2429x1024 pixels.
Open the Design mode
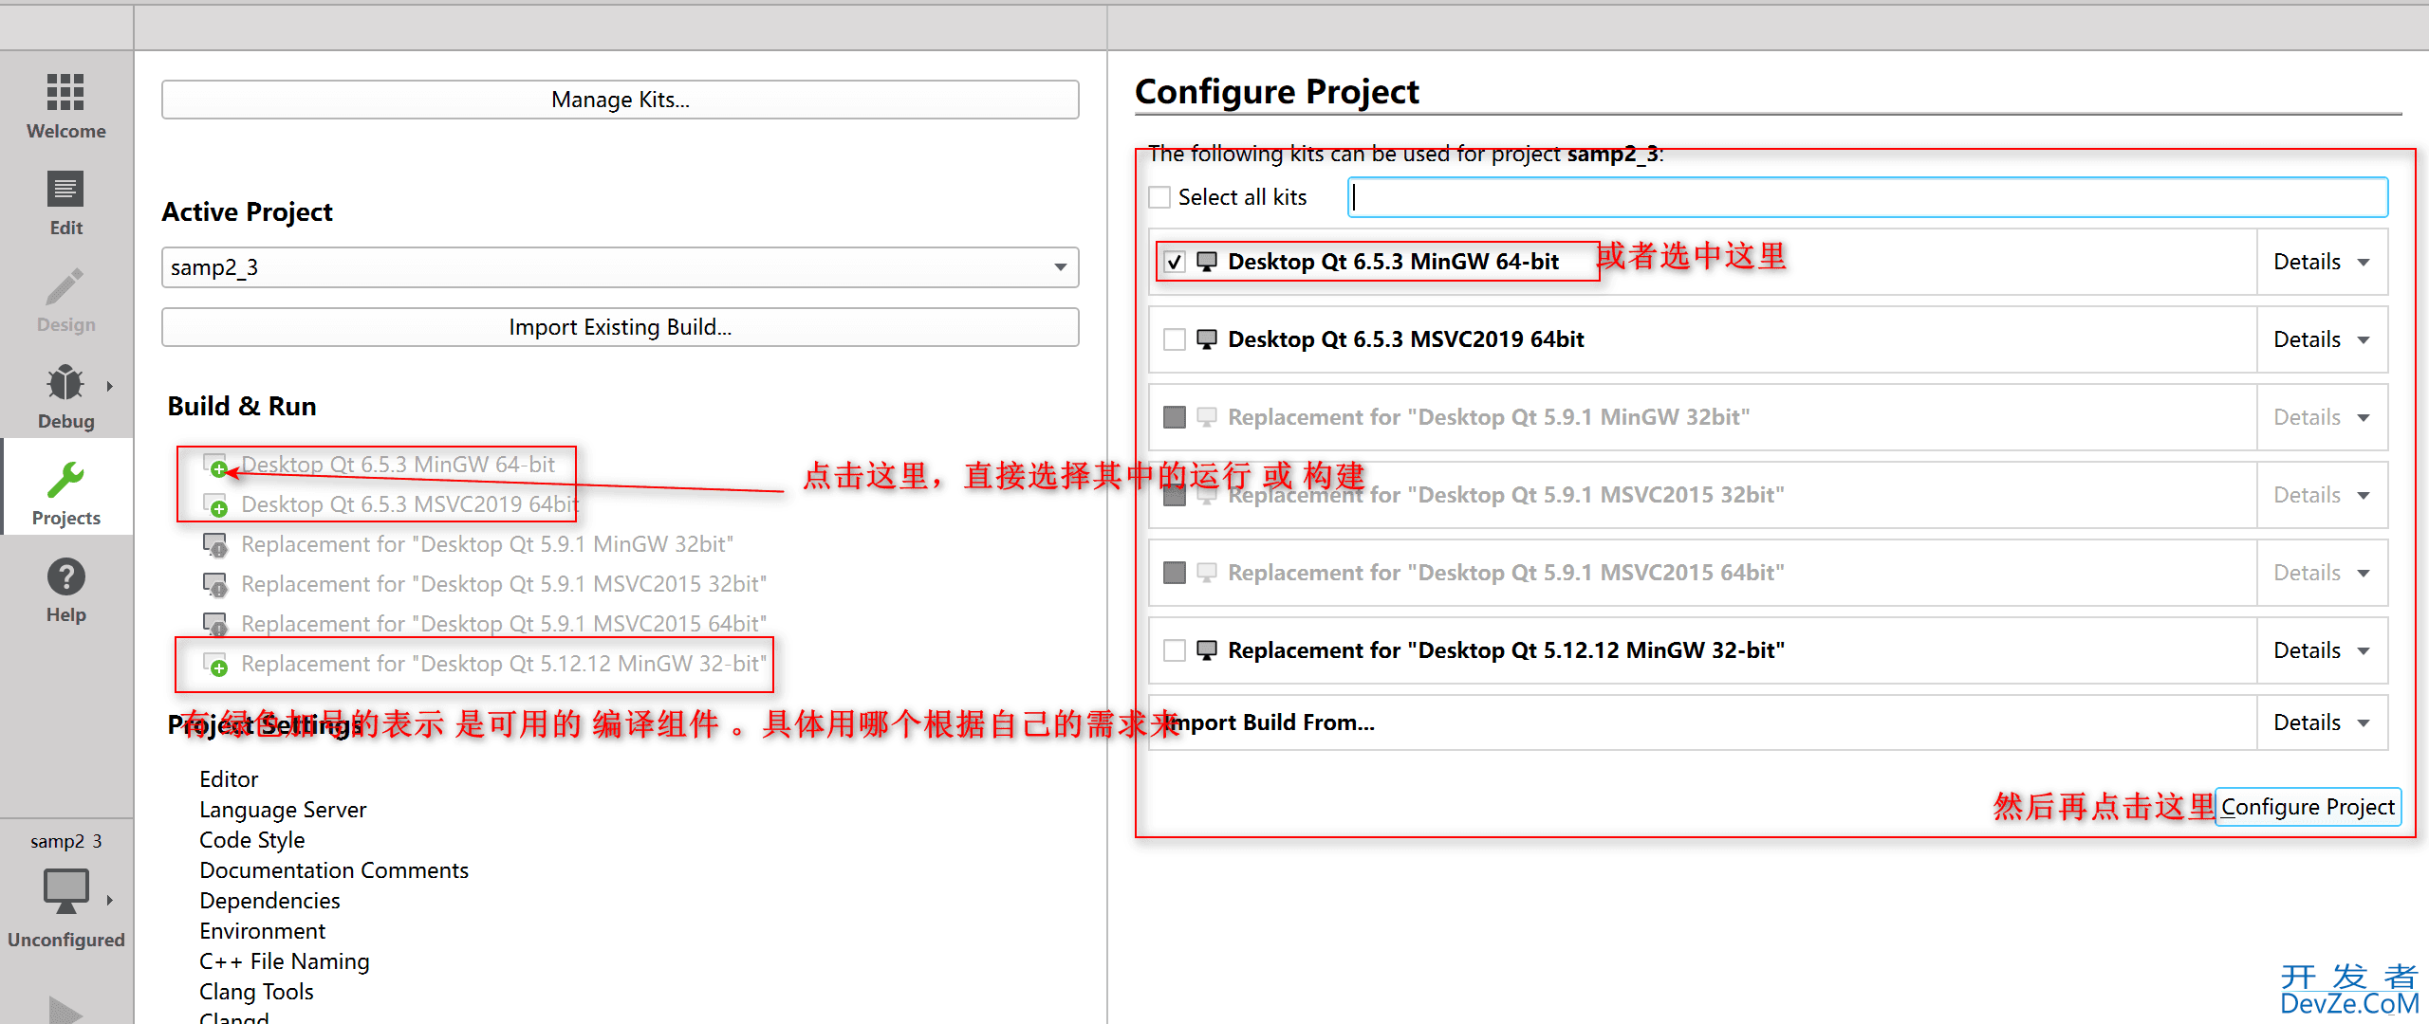(65, 300)
